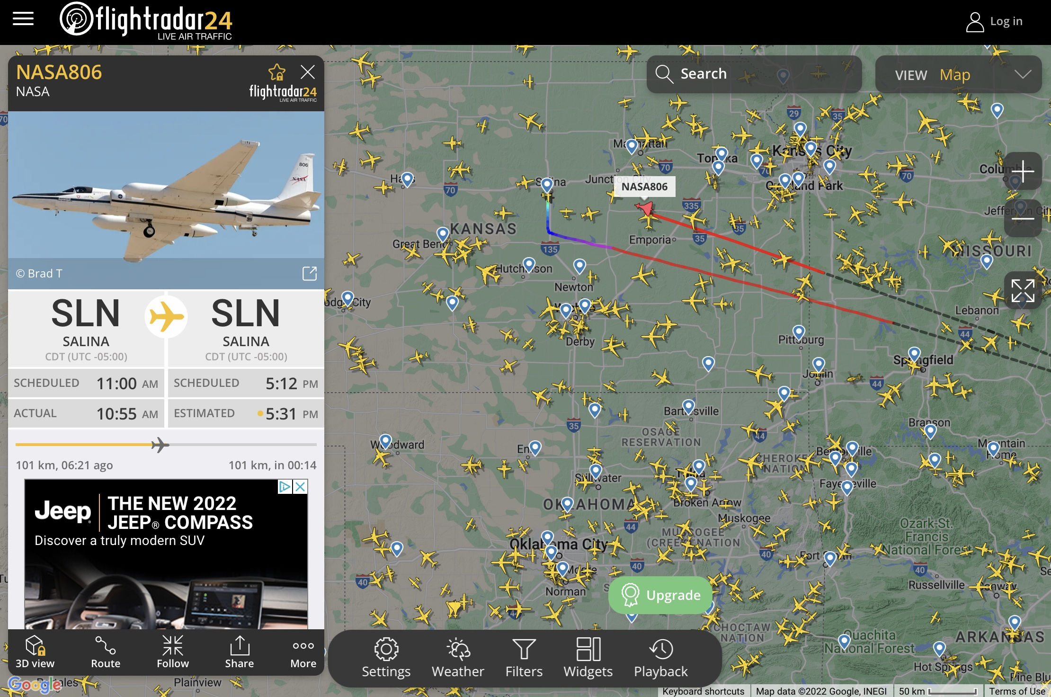Image resolution: width=1051 pixels, height=697 pixels.
Task: Close the NASA806 flight panel
Action: coord(308,72)
